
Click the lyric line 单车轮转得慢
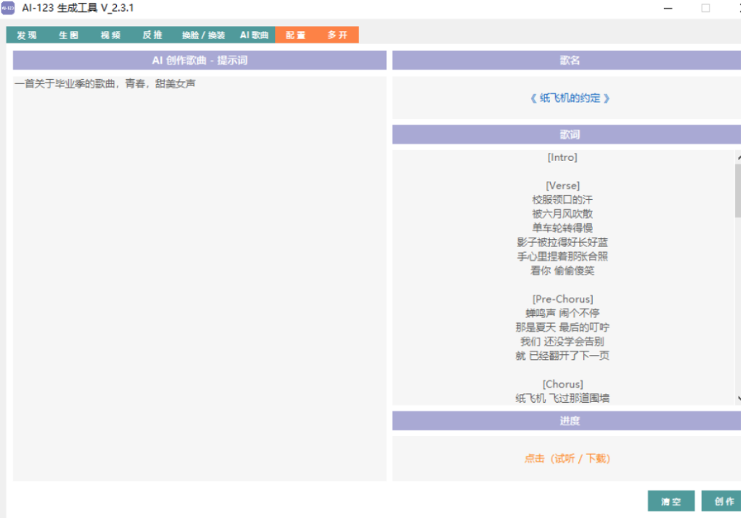click(x=562, y=228)
